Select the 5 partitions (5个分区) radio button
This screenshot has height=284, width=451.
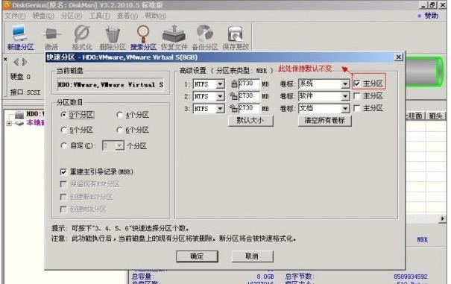point(64,130)
